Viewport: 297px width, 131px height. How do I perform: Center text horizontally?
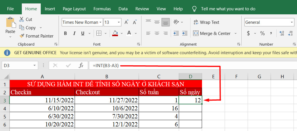click(157, 33)
